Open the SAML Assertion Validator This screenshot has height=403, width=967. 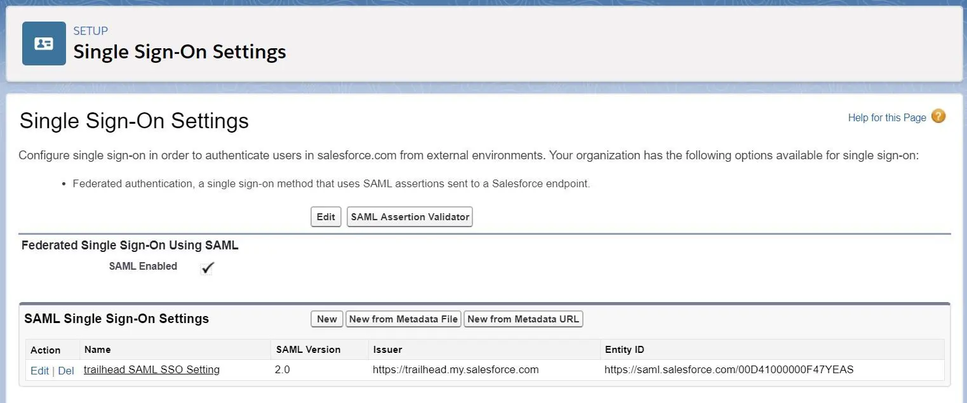pyautogui.click(x=410, y=216)
